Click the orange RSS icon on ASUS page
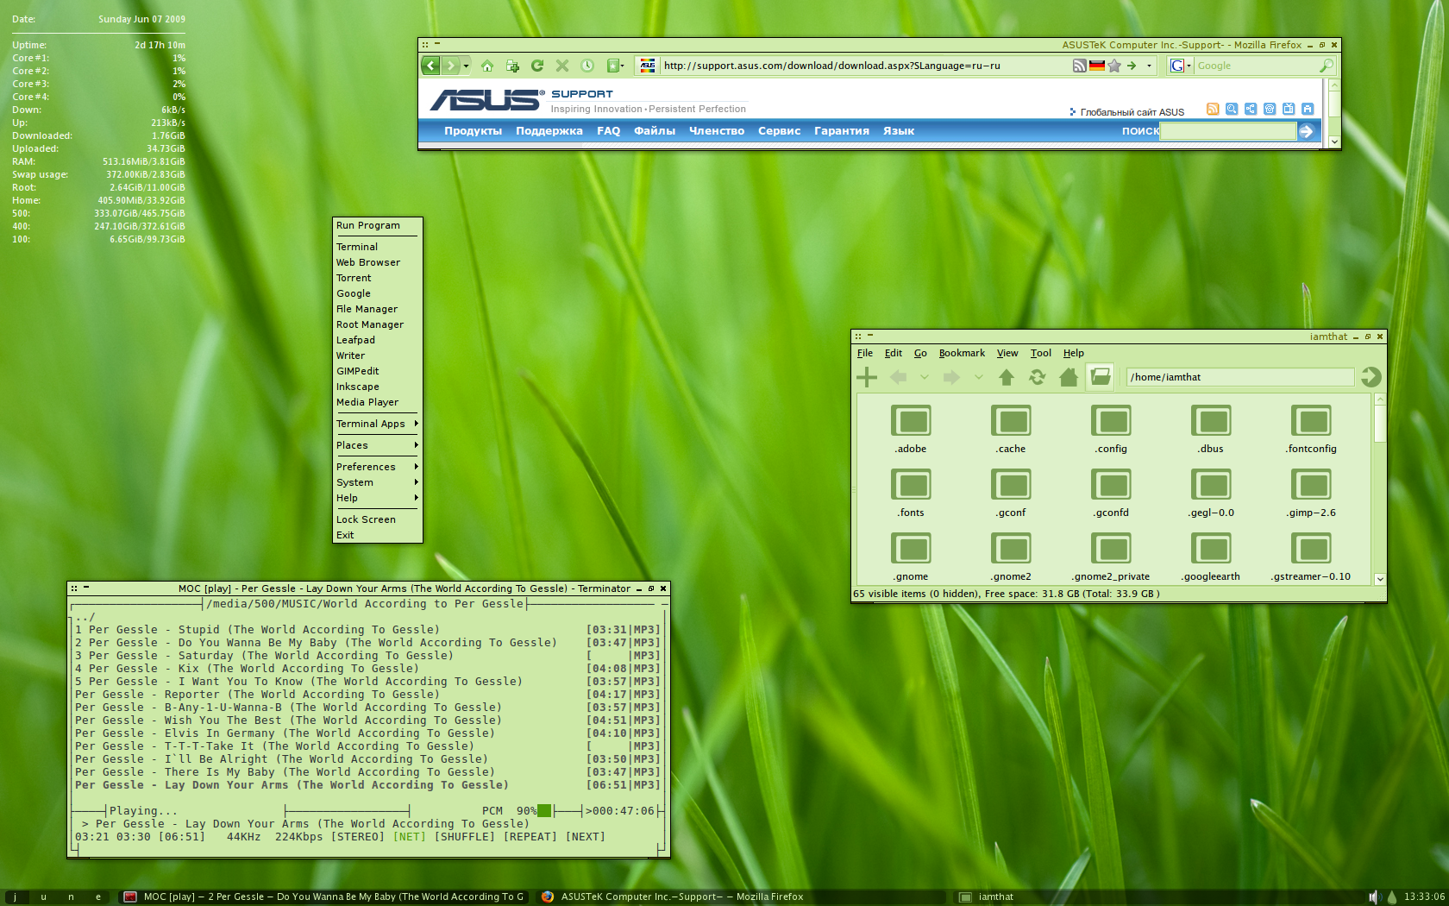Viewport: 1449px width, 906px height. [x=1213, y=109]
